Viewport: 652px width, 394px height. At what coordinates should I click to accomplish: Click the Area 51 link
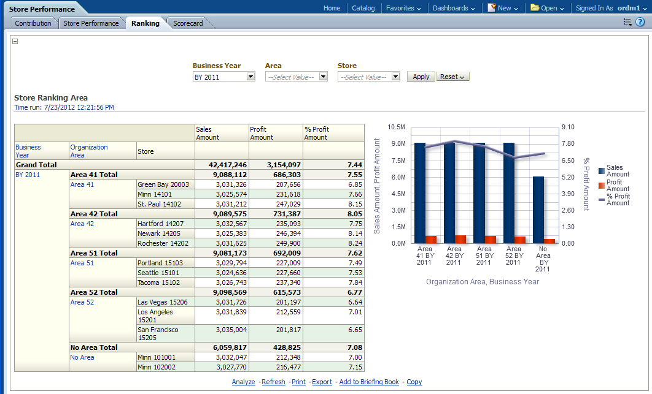tap(82, 263)
